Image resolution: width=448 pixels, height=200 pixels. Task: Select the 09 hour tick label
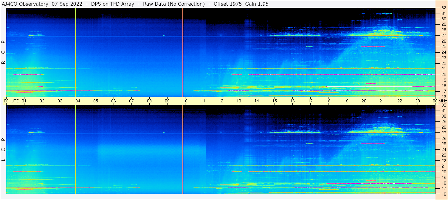point(167,101)
